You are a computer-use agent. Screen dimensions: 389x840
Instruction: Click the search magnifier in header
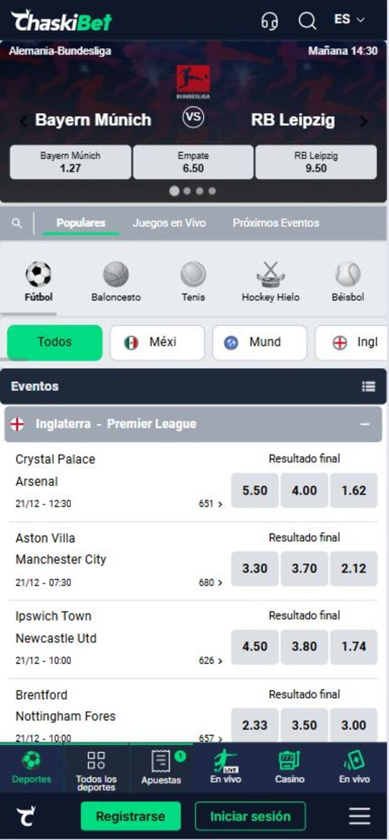[x=307, y=21]
